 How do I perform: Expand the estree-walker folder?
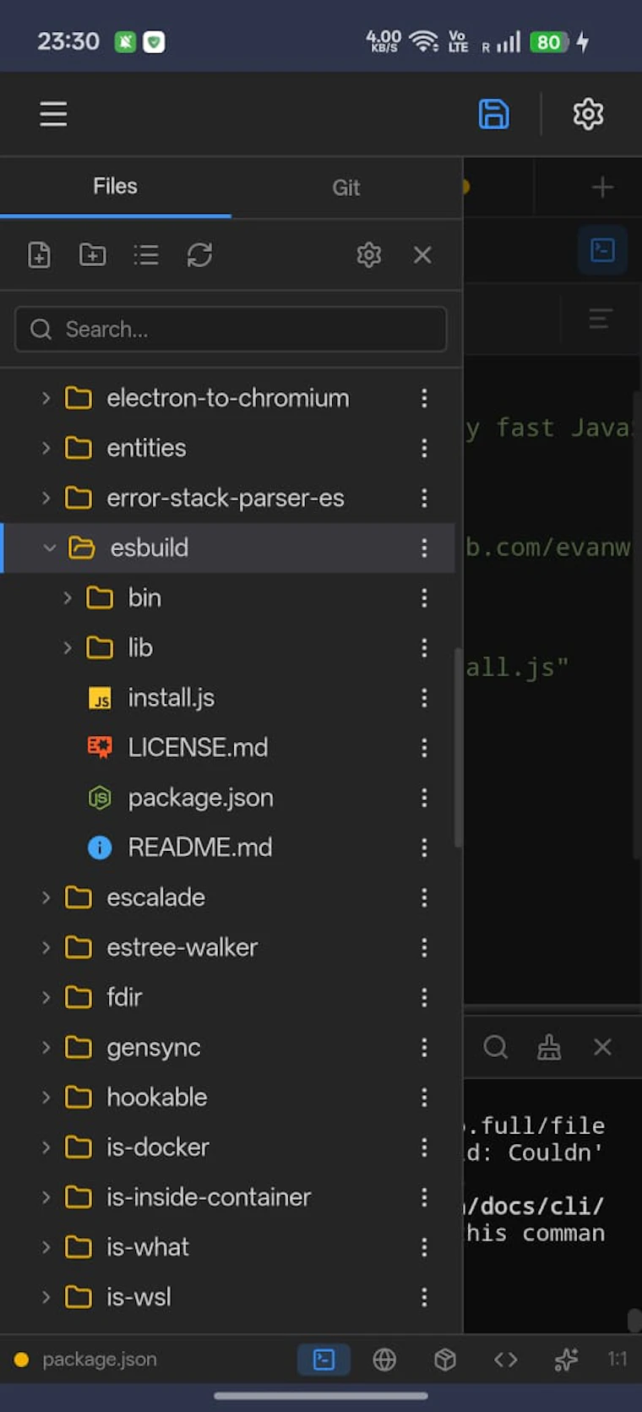46,947
